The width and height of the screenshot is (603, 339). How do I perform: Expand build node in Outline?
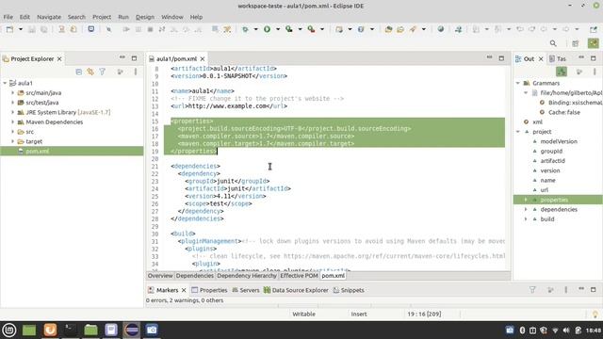click(x=526, y=219)
